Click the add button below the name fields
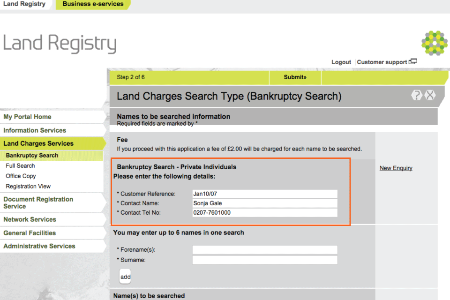Image resolution: width=450 pixels, height=300 pixels. tap(125, 276)
